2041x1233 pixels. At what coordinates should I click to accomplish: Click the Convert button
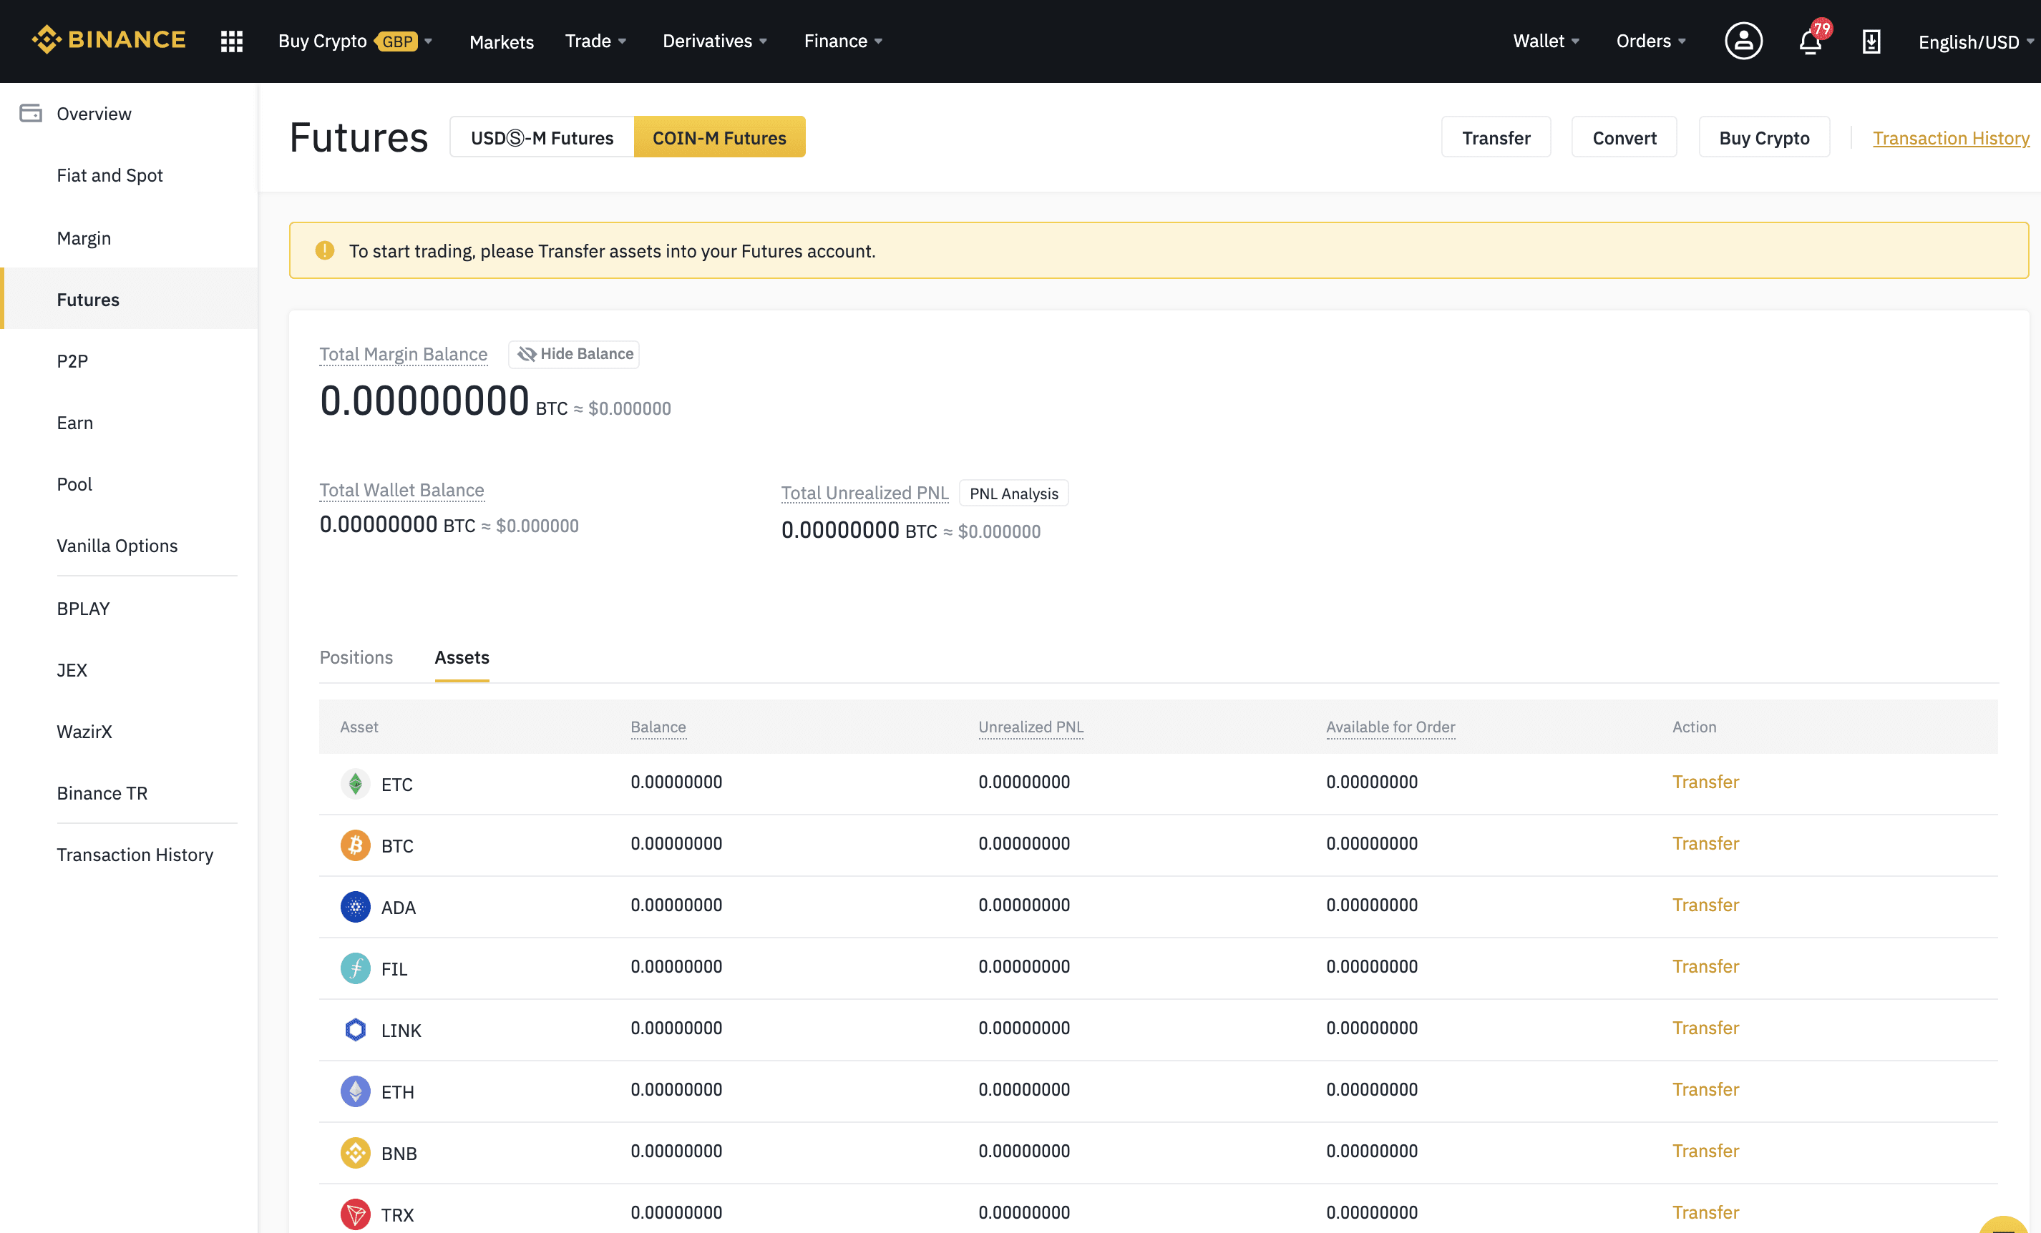(x=1624, y=137)
